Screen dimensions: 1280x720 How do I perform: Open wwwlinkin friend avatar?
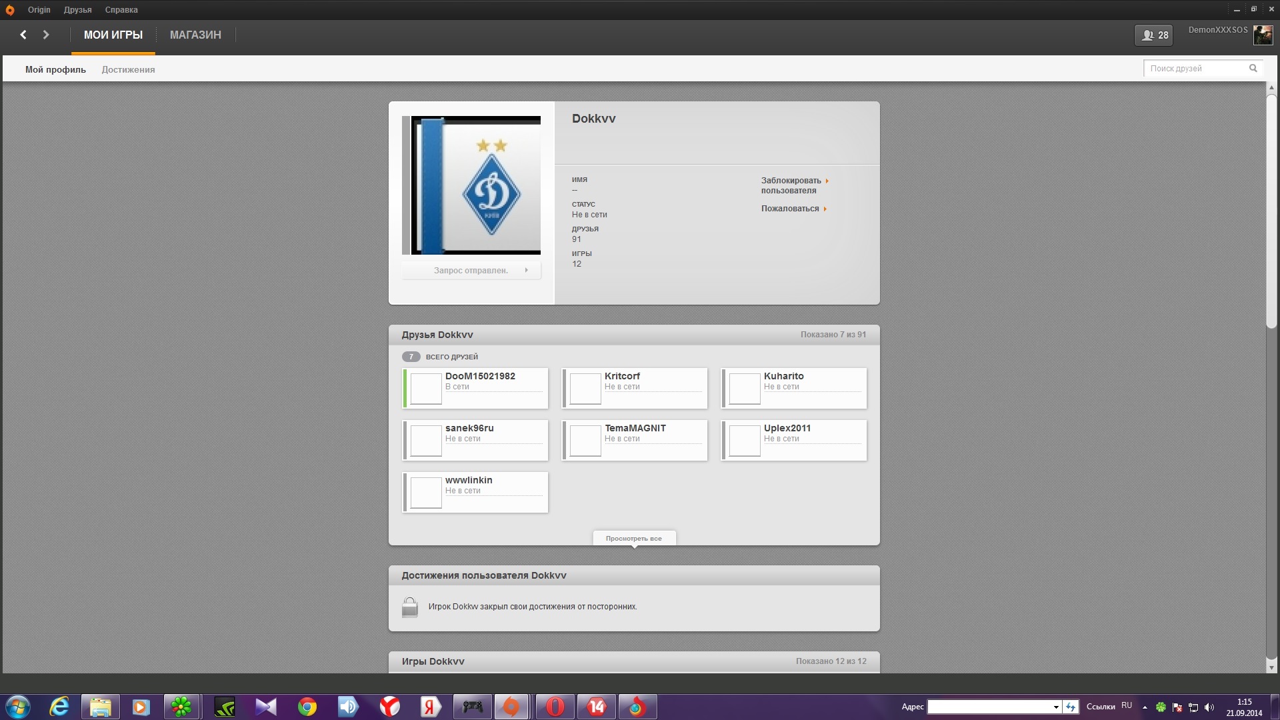(426, 493)
